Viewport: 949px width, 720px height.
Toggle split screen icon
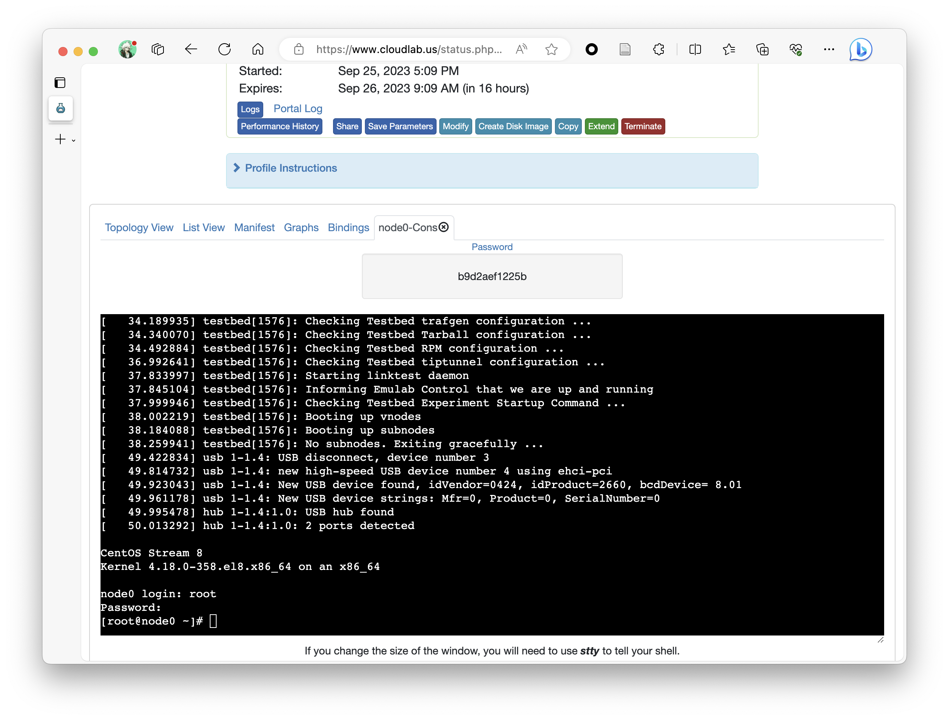695,50
